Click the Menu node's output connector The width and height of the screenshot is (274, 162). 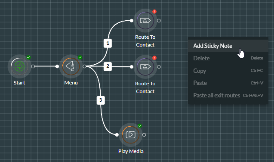point(84,66)
